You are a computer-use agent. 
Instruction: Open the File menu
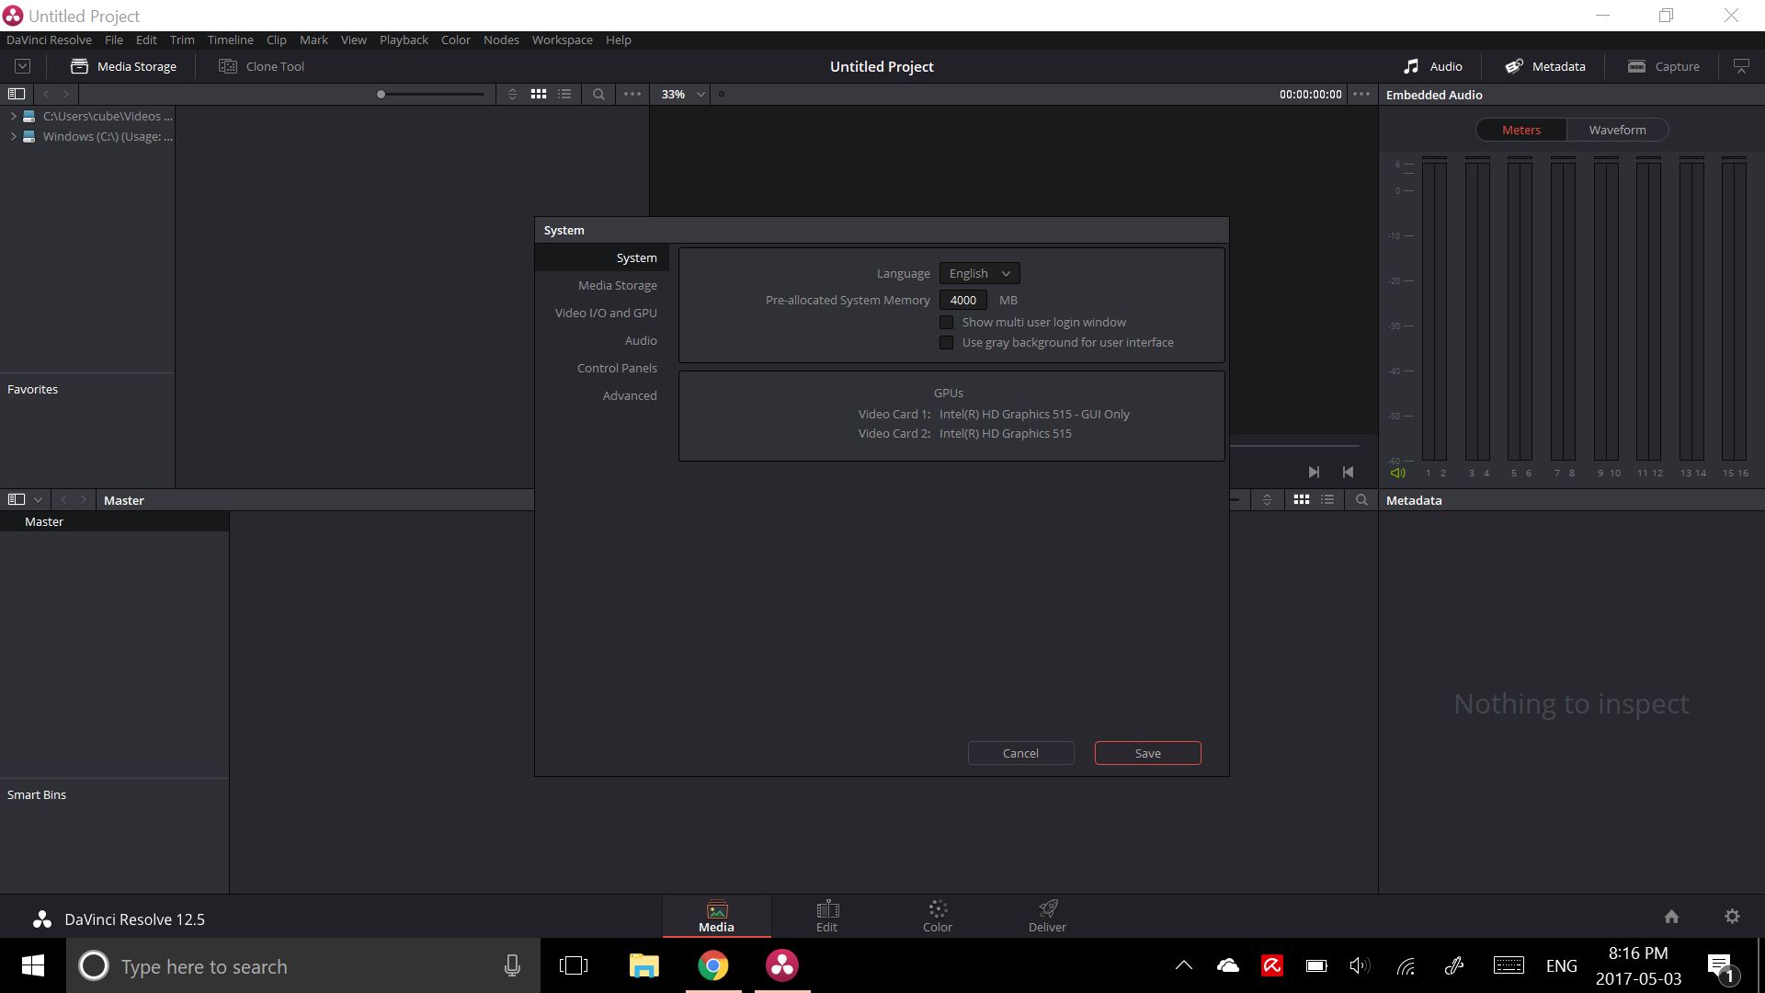pyautogui.click(x=114, y=40)
